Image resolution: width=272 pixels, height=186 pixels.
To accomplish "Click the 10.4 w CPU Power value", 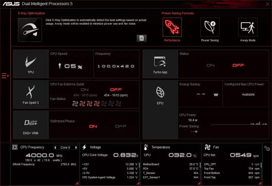I will (193, 120).
